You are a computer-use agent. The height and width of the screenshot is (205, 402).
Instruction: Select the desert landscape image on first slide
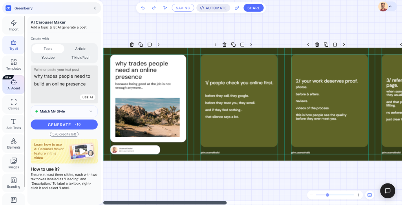(148, 117)
